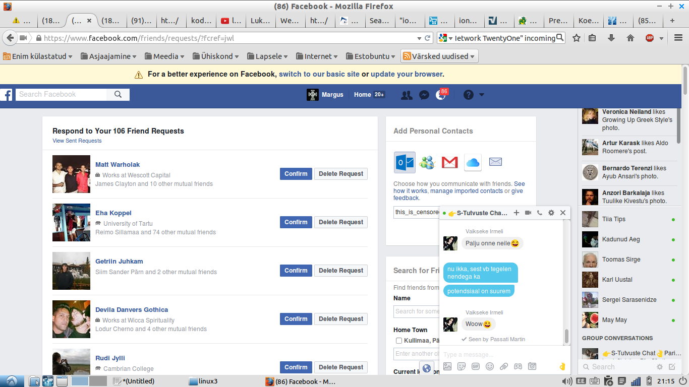Click the main page vertical scrollbar
Screen dimensions: 689x387
point(685,81)
